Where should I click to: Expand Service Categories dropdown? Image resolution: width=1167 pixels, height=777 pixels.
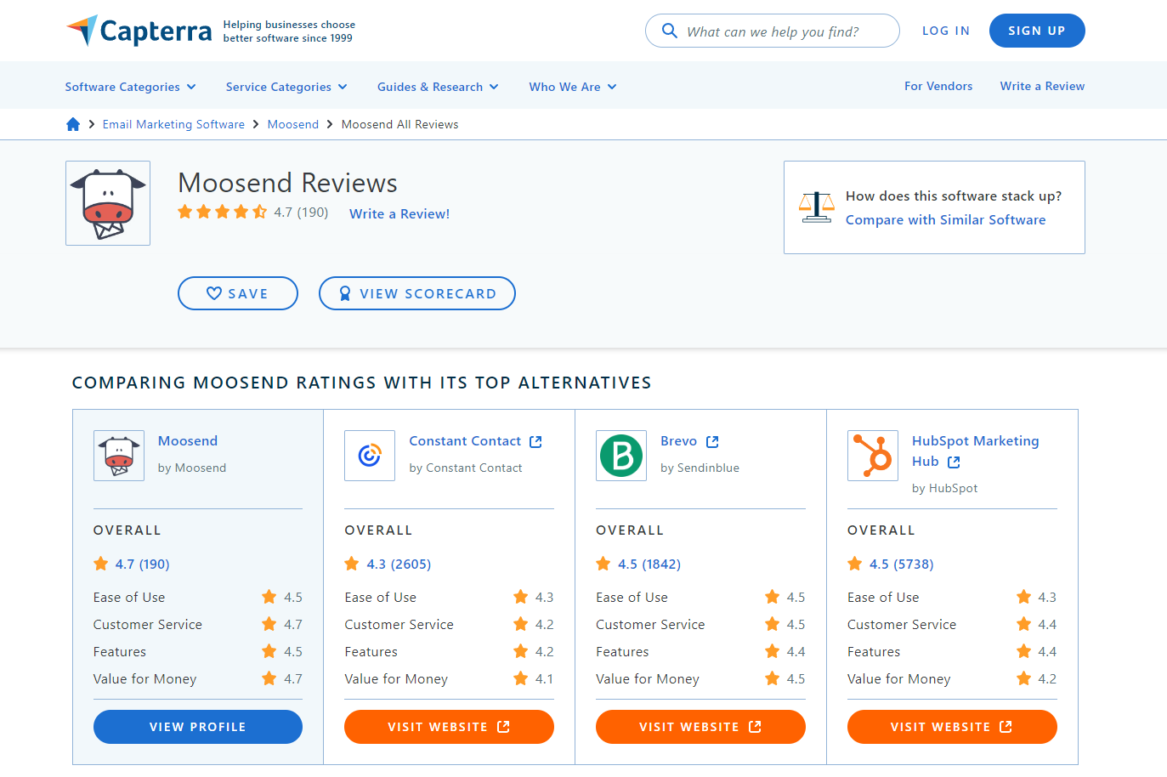pyautogui.click(x=286, y=87)
